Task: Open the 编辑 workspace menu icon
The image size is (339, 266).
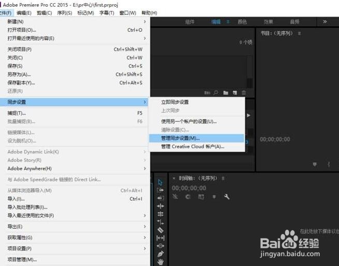Action: click(228, 22)
